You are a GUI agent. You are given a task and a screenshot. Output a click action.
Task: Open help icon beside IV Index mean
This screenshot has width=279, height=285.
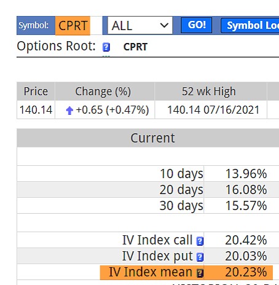(200, 273)
